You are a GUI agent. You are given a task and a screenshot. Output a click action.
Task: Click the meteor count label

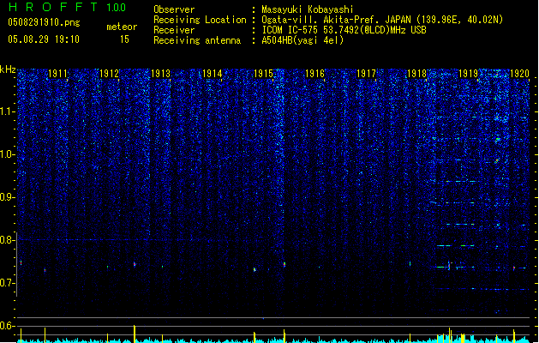pyautogui.click(x=122, y=27)
